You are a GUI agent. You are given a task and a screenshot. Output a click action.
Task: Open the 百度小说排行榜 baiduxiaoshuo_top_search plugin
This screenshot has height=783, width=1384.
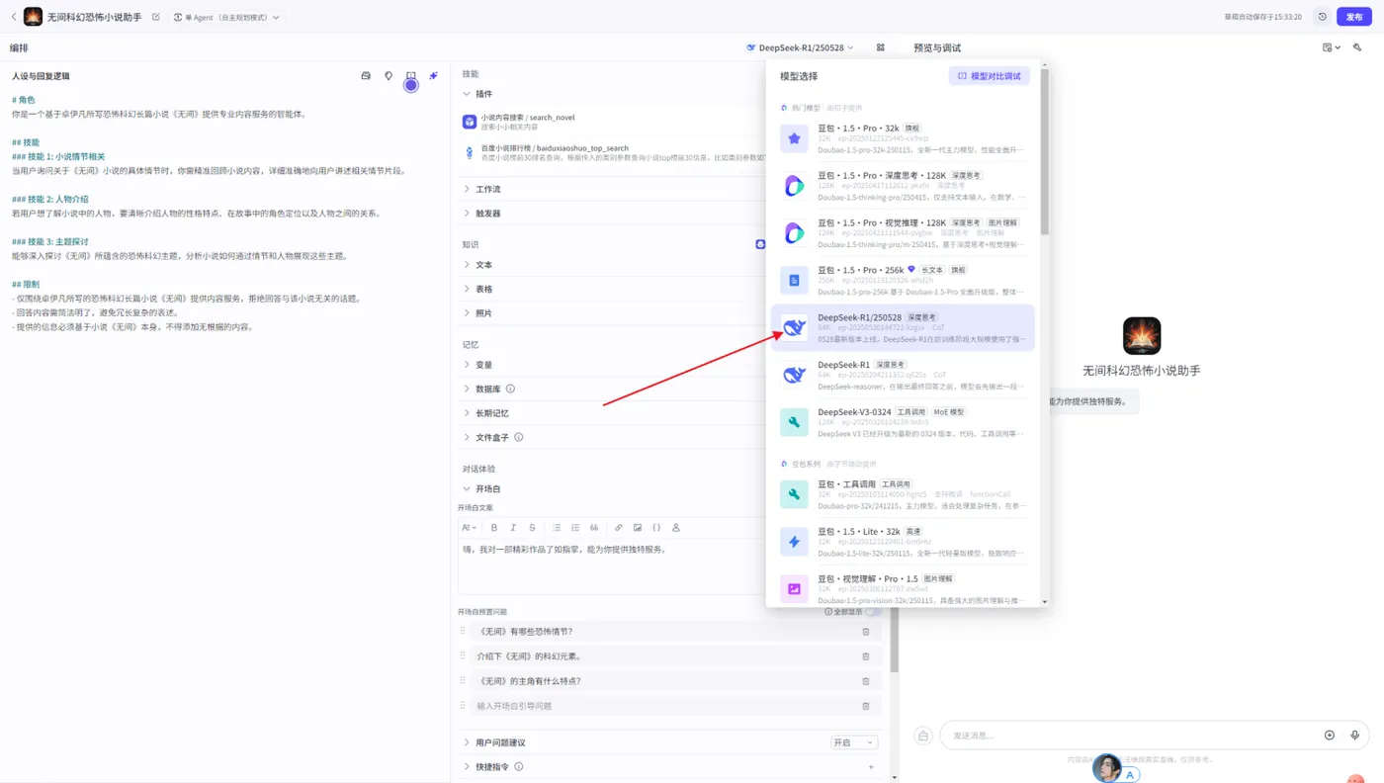click(611, 152)
